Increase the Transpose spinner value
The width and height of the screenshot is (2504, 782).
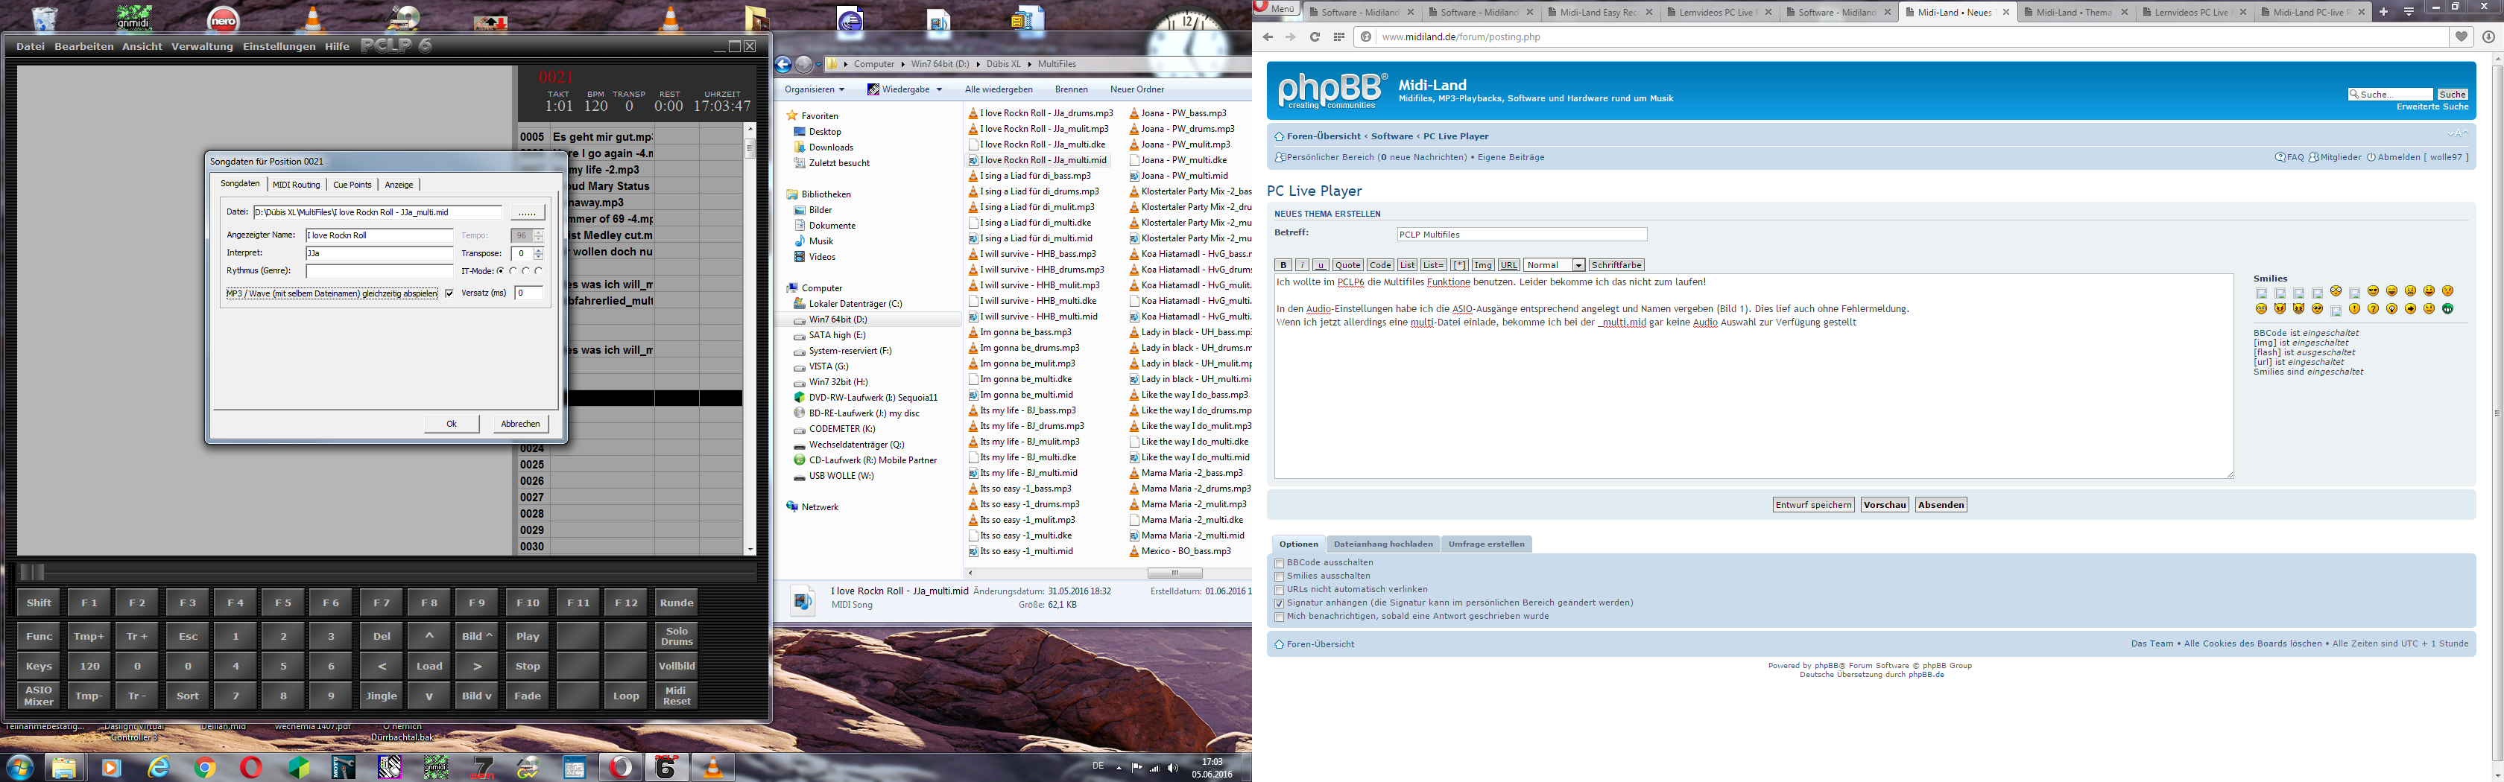tap(539, 249)
